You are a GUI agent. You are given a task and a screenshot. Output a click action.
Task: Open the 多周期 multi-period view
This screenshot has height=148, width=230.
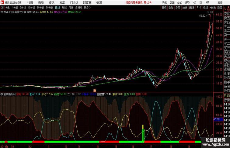(78, 8)
